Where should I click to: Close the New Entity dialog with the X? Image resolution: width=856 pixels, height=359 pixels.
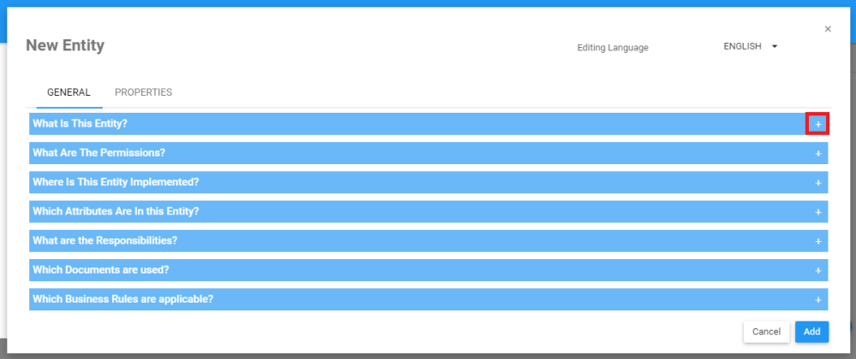pos(828,29)
